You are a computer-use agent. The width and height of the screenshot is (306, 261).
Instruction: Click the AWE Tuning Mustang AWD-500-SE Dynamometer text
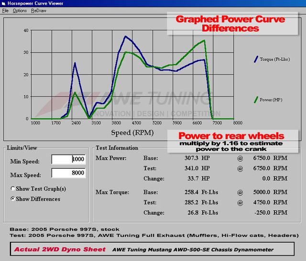tap(193, 250)
